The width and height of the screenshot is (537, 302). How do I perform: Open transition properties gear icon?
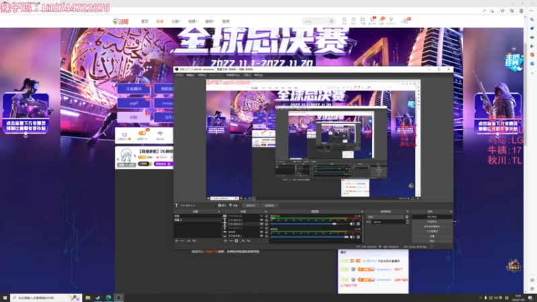tap(407, 217)
